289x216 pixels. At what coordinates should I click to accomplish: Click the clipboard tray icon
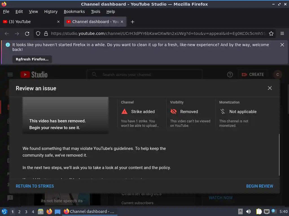pos(259,211)
